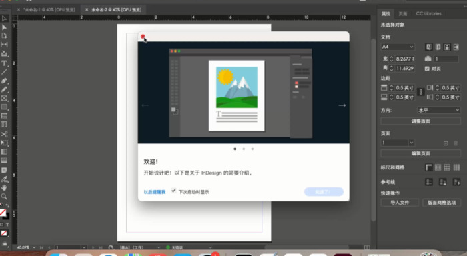This screenshot has height=256, width=467.
Task: Open the 方向 dropdown showing 水平
Action: (438, 110)
